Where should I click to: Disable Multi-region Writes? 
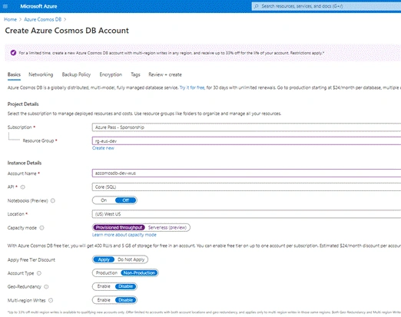(125, 300)
